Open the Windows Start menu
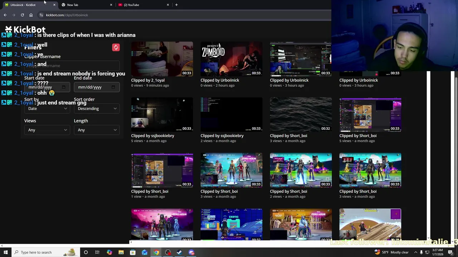The width and height of the screenshot is (458, 257). tap(6, 252)
